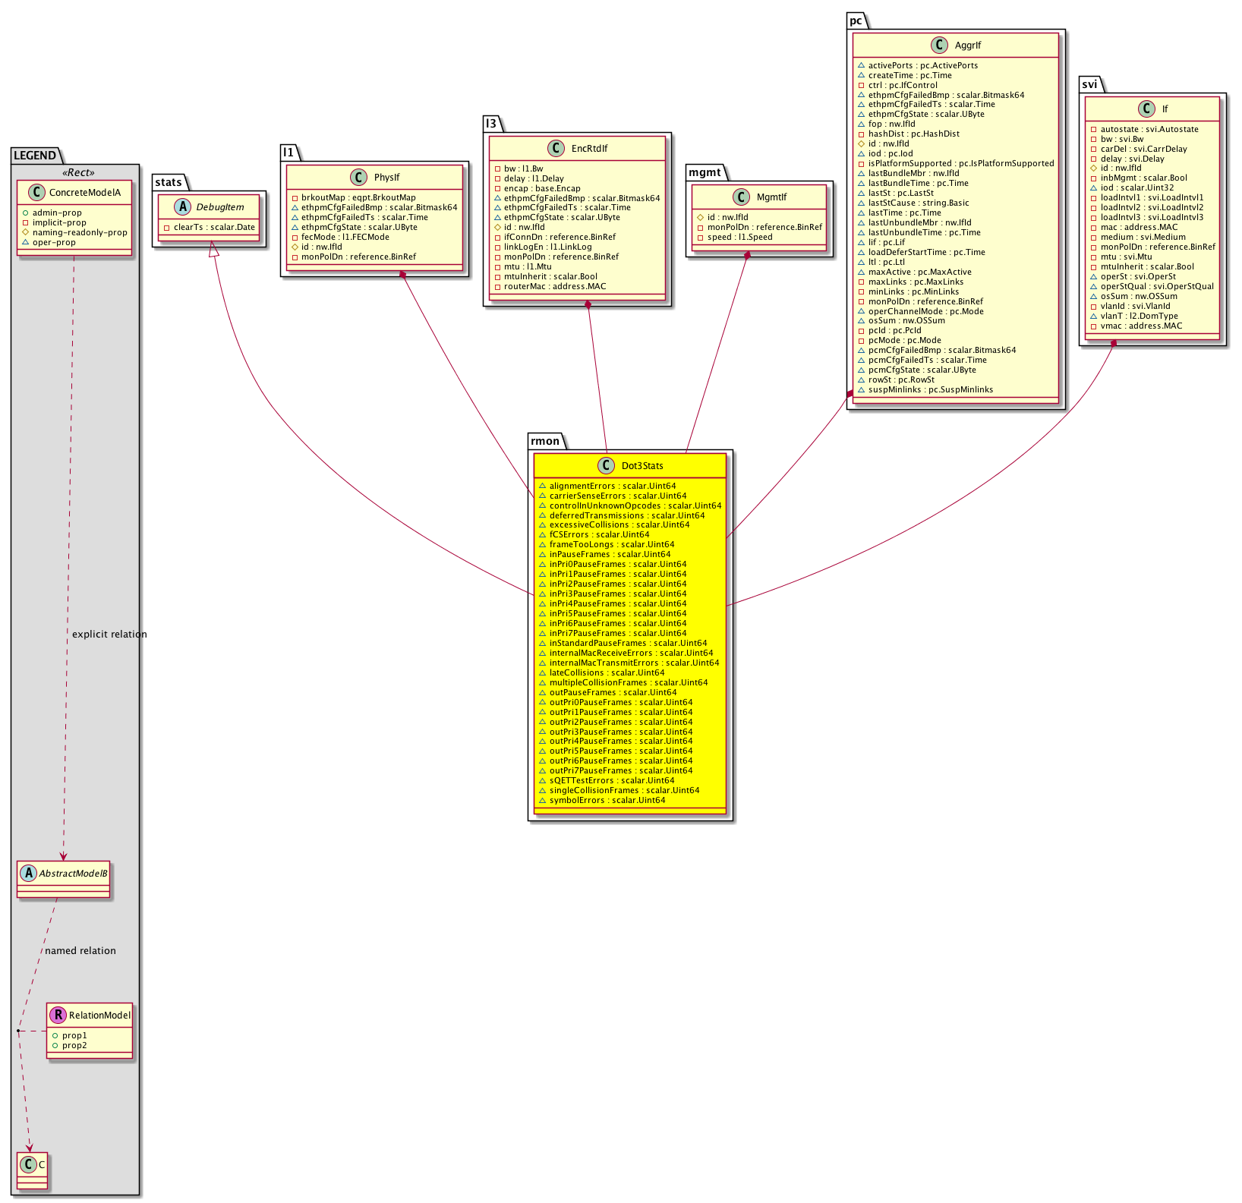Click the class icon beside AggrIf
The height and width of the screenshot is (1203, 1242).
[x=940, y=45]
